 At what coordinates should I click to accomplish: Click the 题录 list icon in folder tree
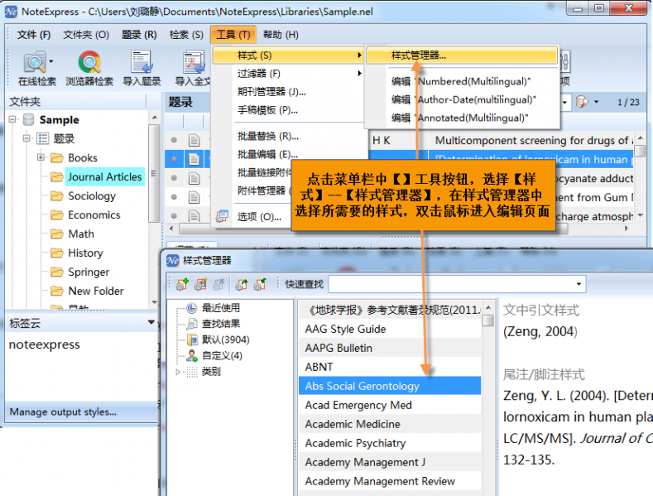click(43, 138)
